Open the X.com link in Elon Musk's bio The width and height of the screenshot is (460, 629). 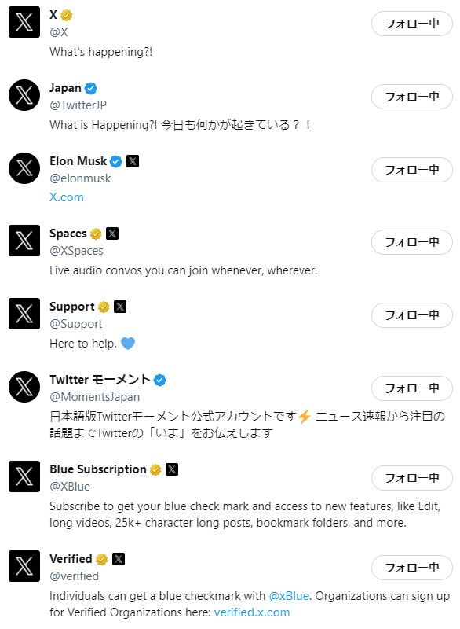click(x=66, y=197)
